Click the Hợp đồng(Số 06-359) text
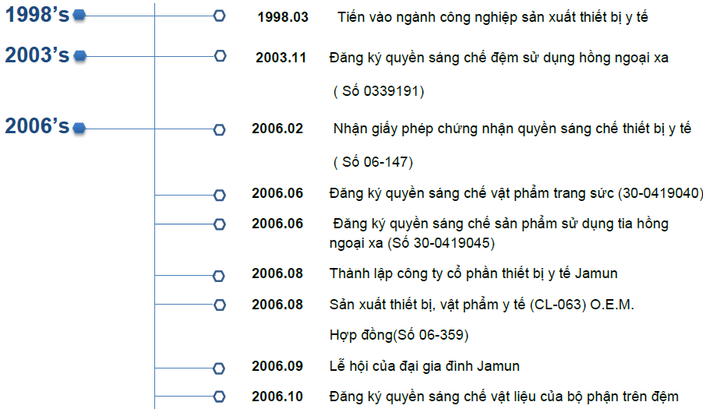 (x=398, y=335)
